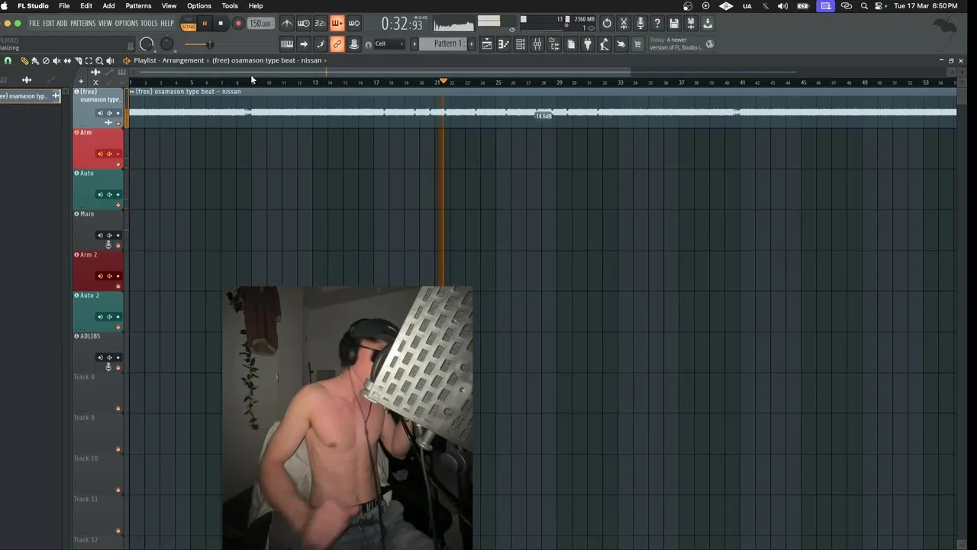Toggle the link/multilink controllers button
This screenshot has height=550, width=977.
click(337, 44)
